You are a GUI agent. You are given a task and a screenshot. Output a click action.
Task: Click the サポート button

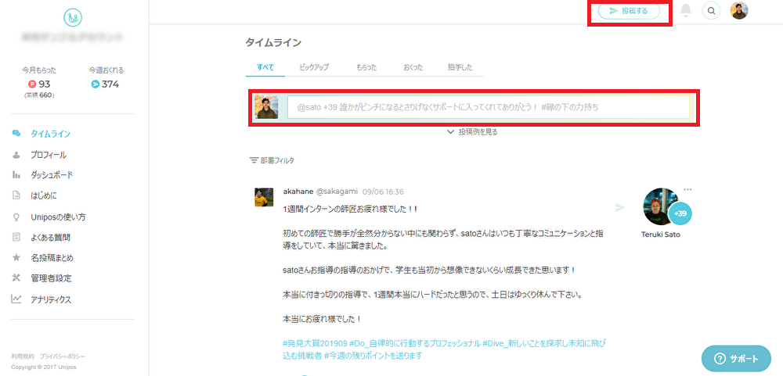tap(736, 359)
